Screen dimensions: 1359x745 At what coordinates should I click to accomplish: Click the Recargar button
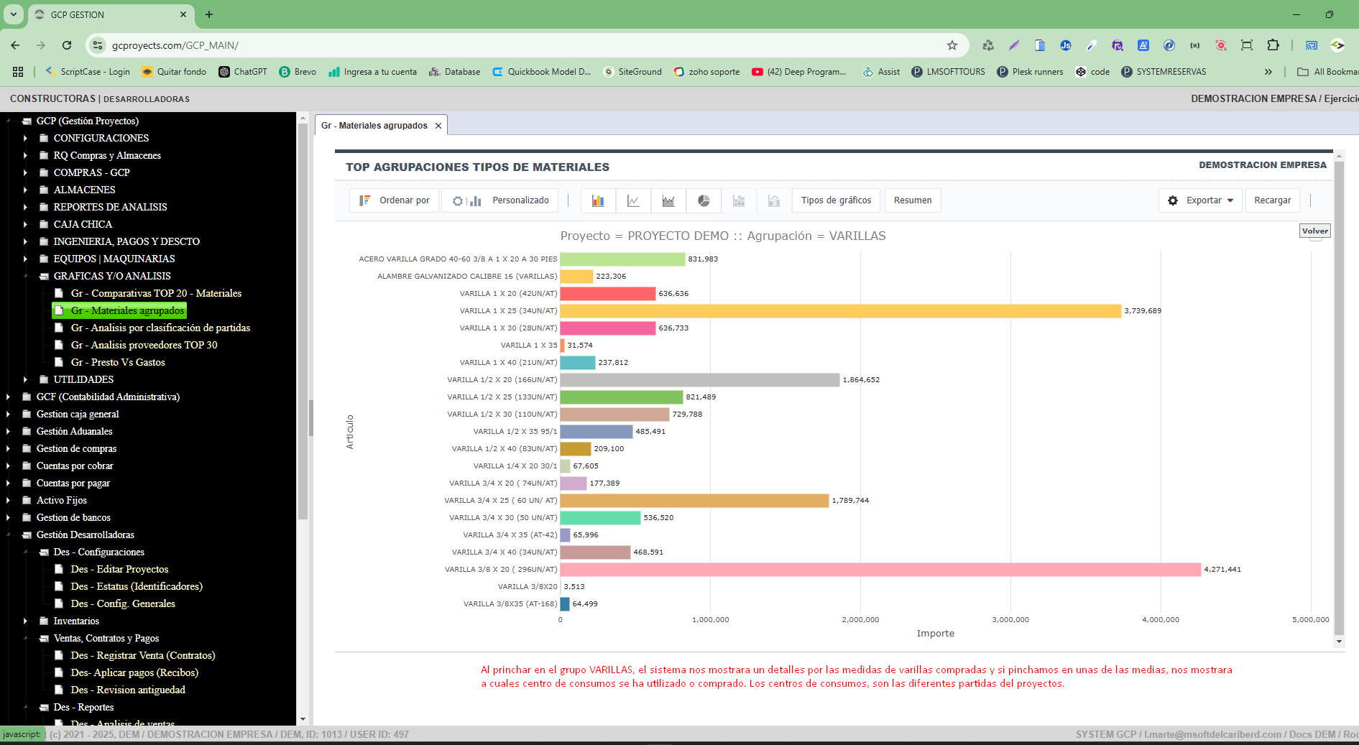pos(1272,200)
